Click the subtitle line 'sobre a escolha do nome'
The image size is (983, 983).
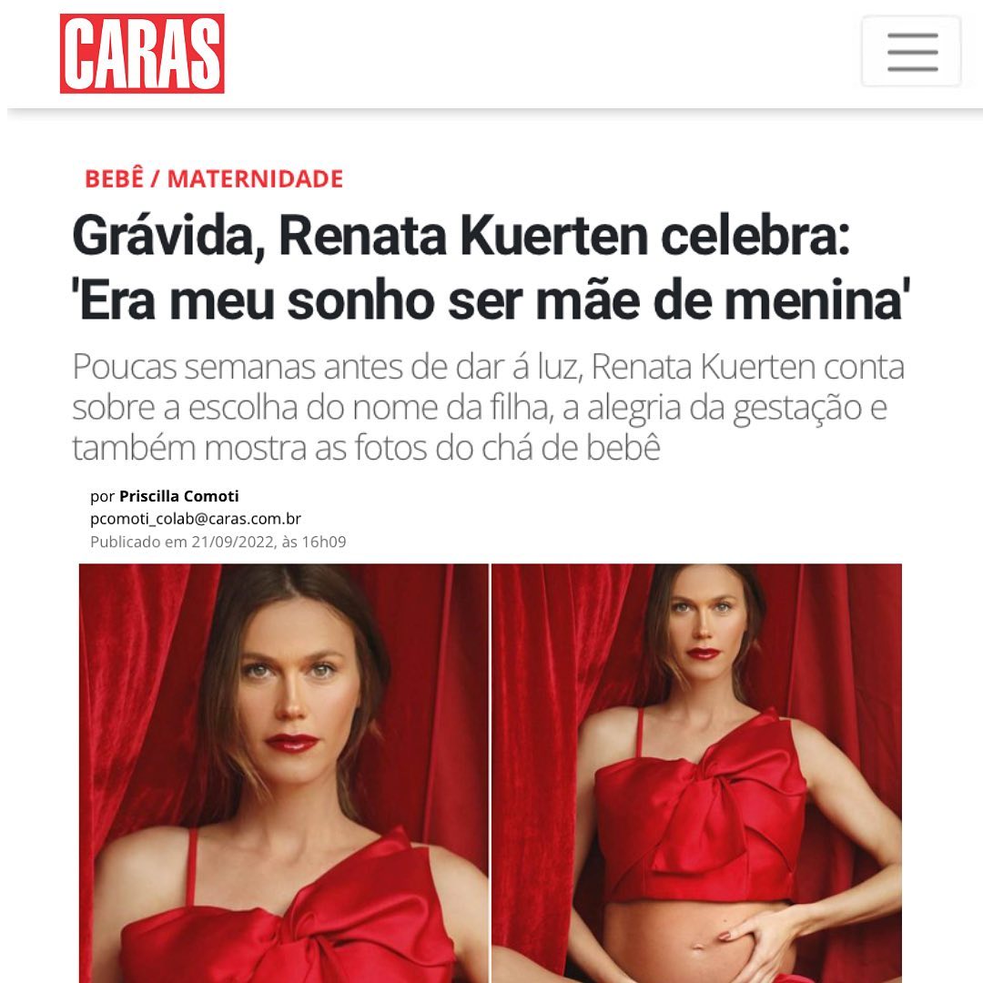tap(480, 408)
